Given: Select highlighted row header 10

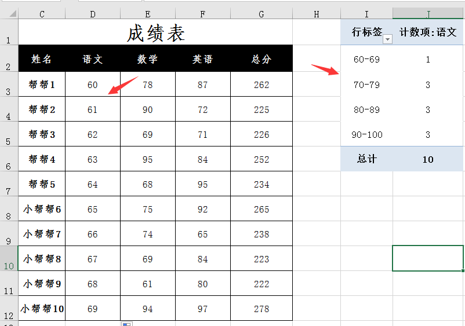Looking at the screenshot, I should (x=9, y=258).
